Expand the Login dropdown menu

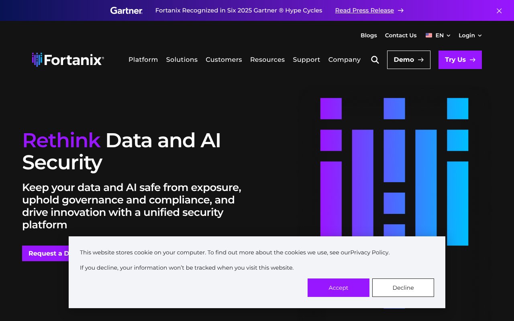[x=470, y=35]
